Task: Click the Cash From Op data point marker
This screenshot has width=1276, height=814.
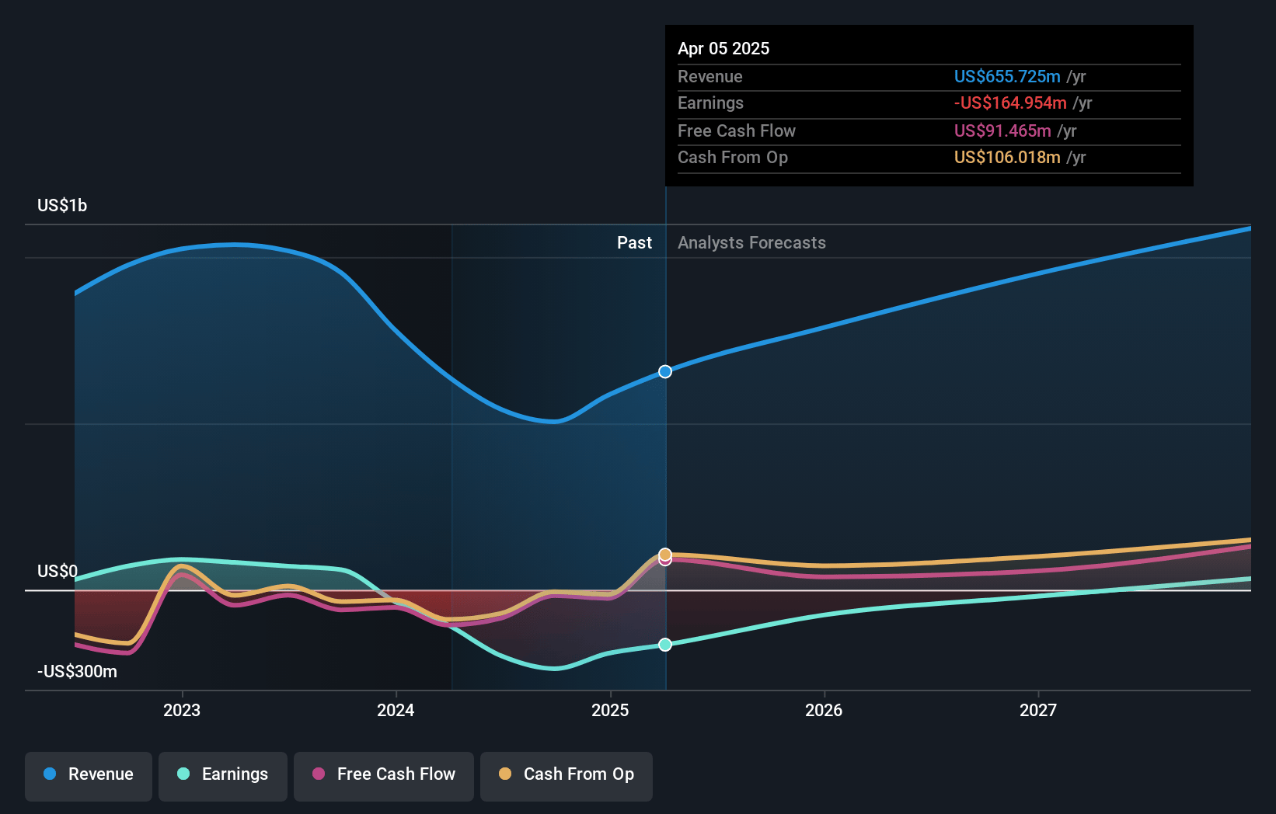Action: coord(665,554)
